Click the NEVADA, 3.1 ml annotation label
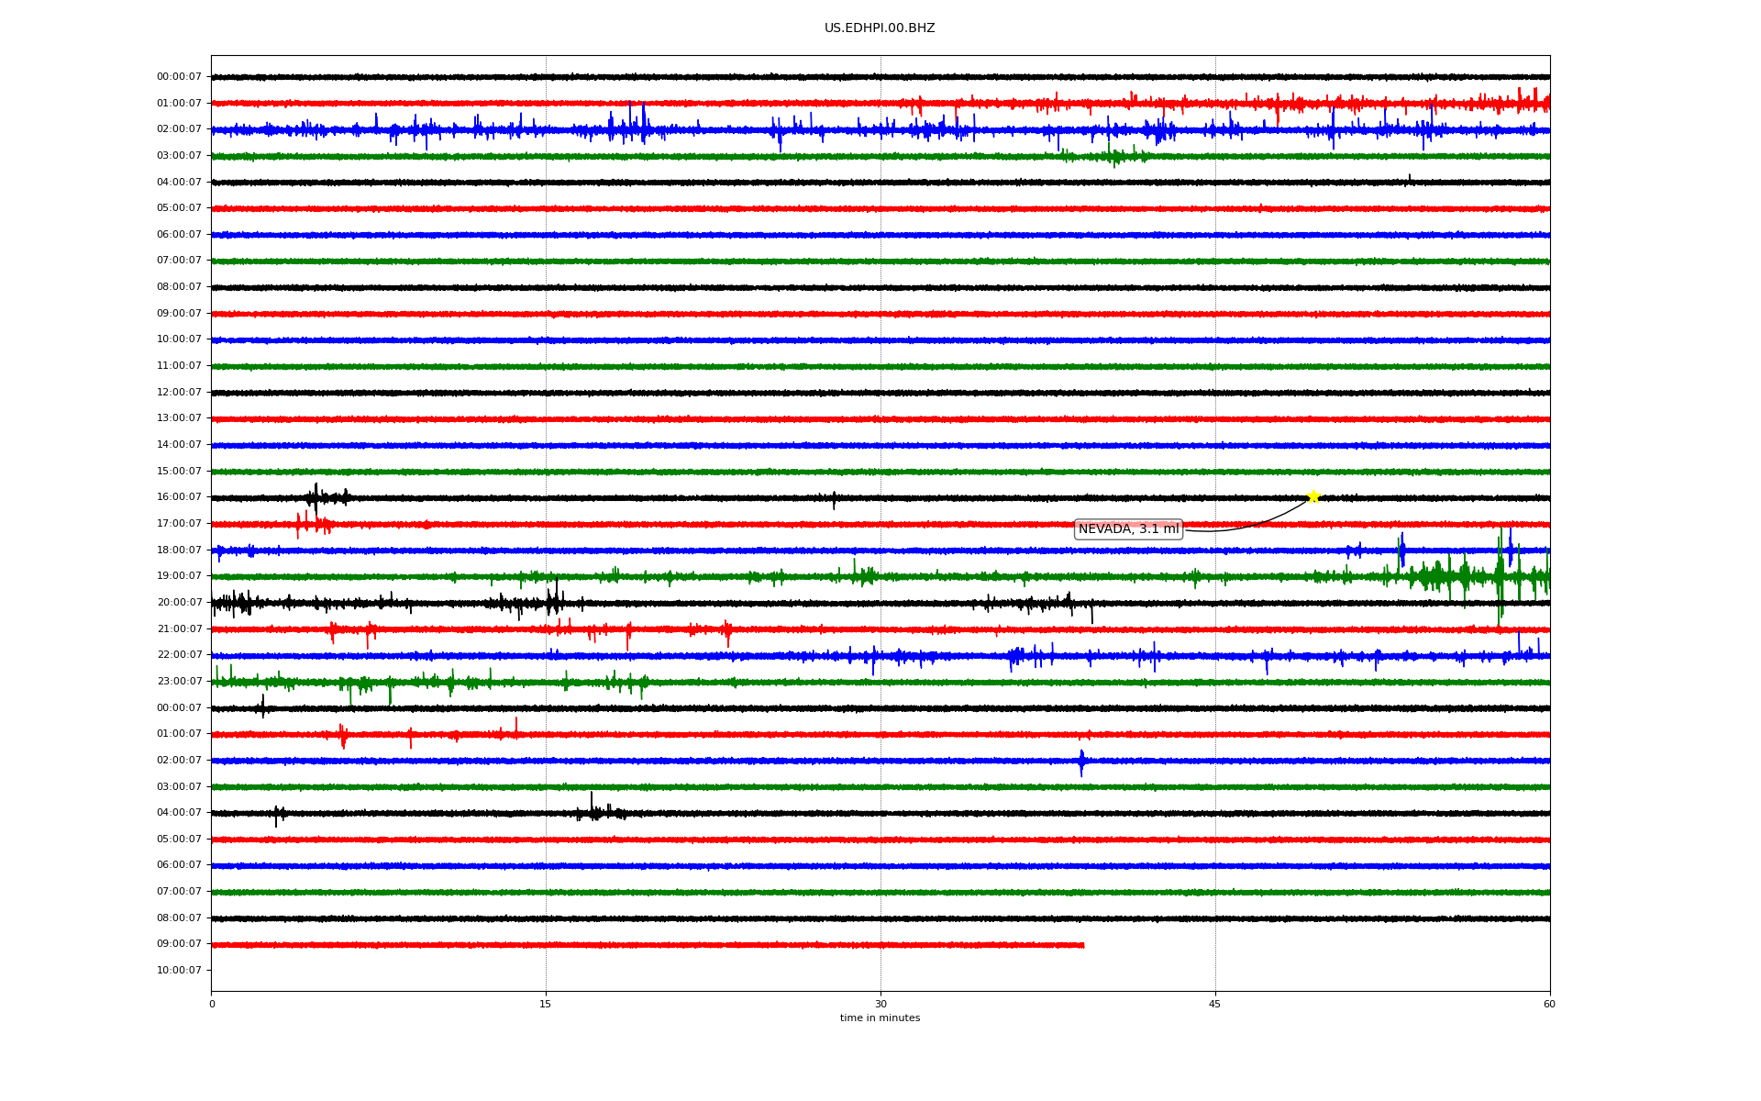This screenshot has width=1761, height=1101. point(1127,529)
